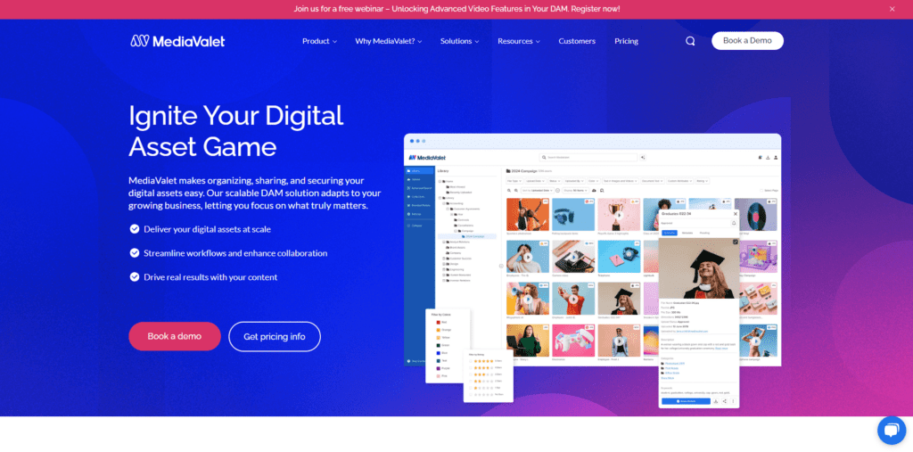Expand the Product dropdown menu
This screenshot has height=452, width=913.
[x=319, y=41]
